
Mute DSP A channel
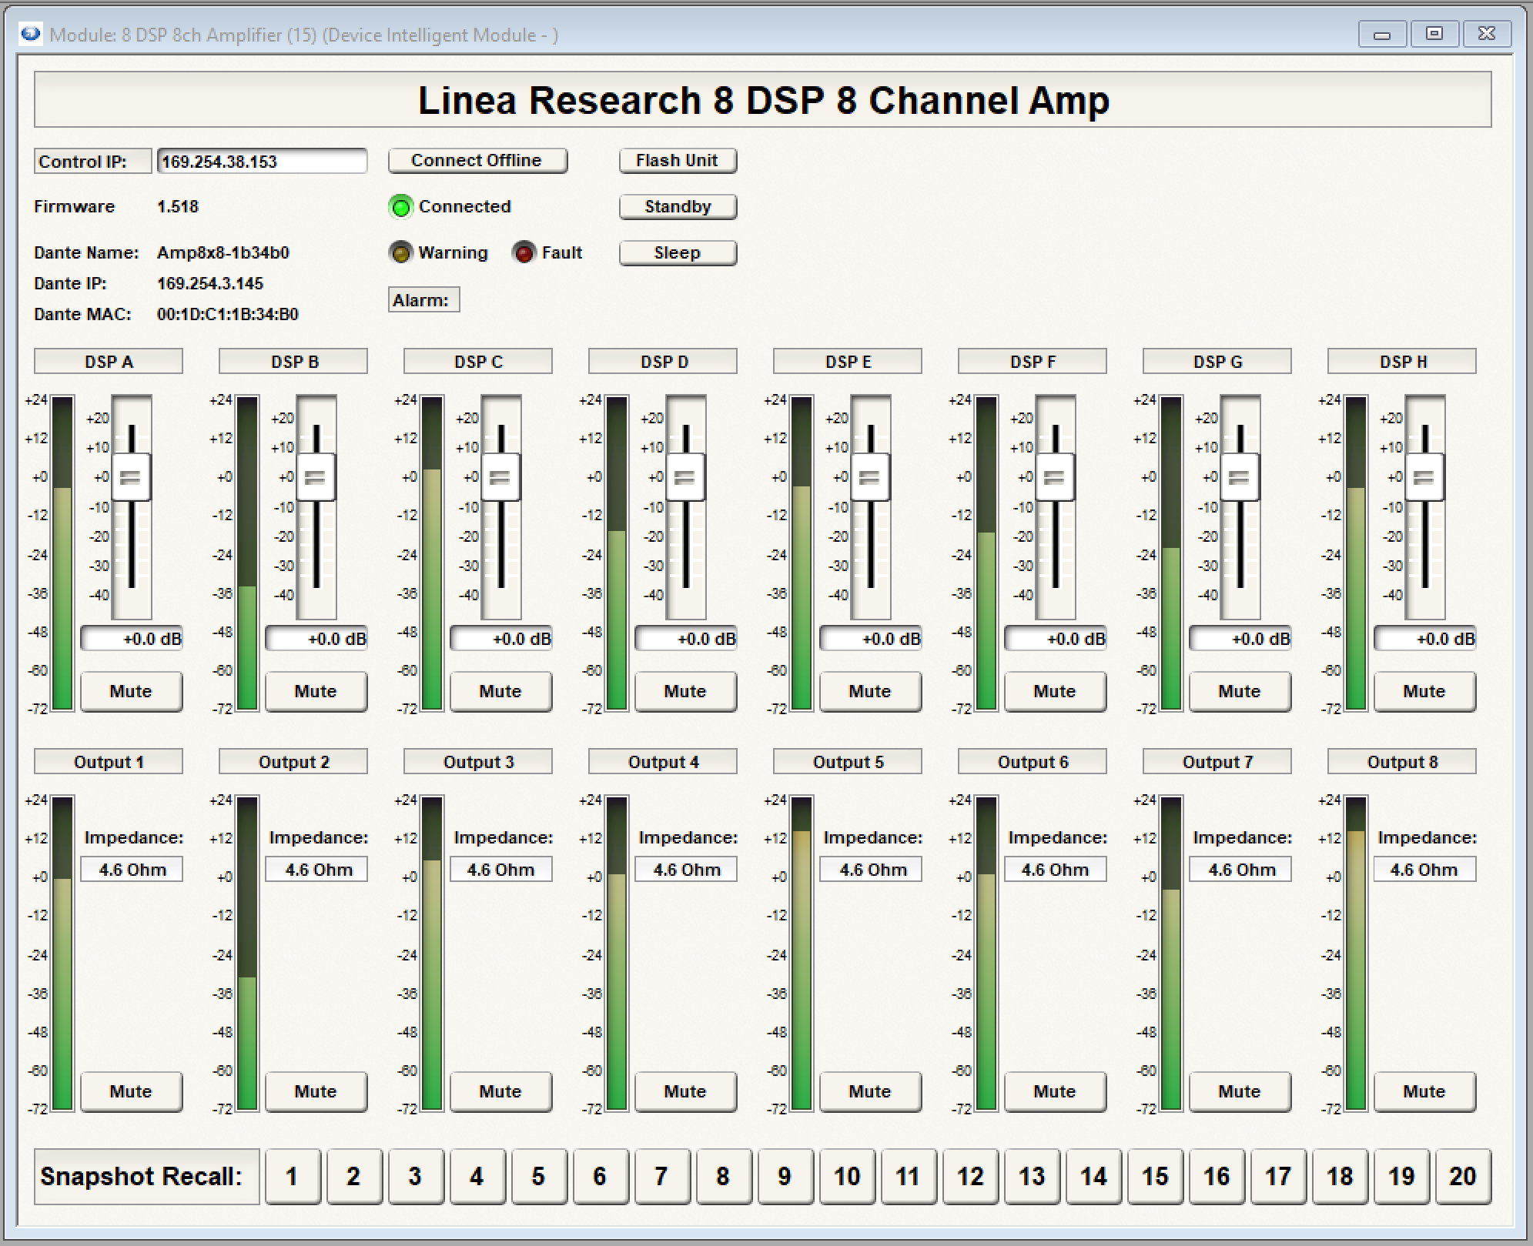131,691
